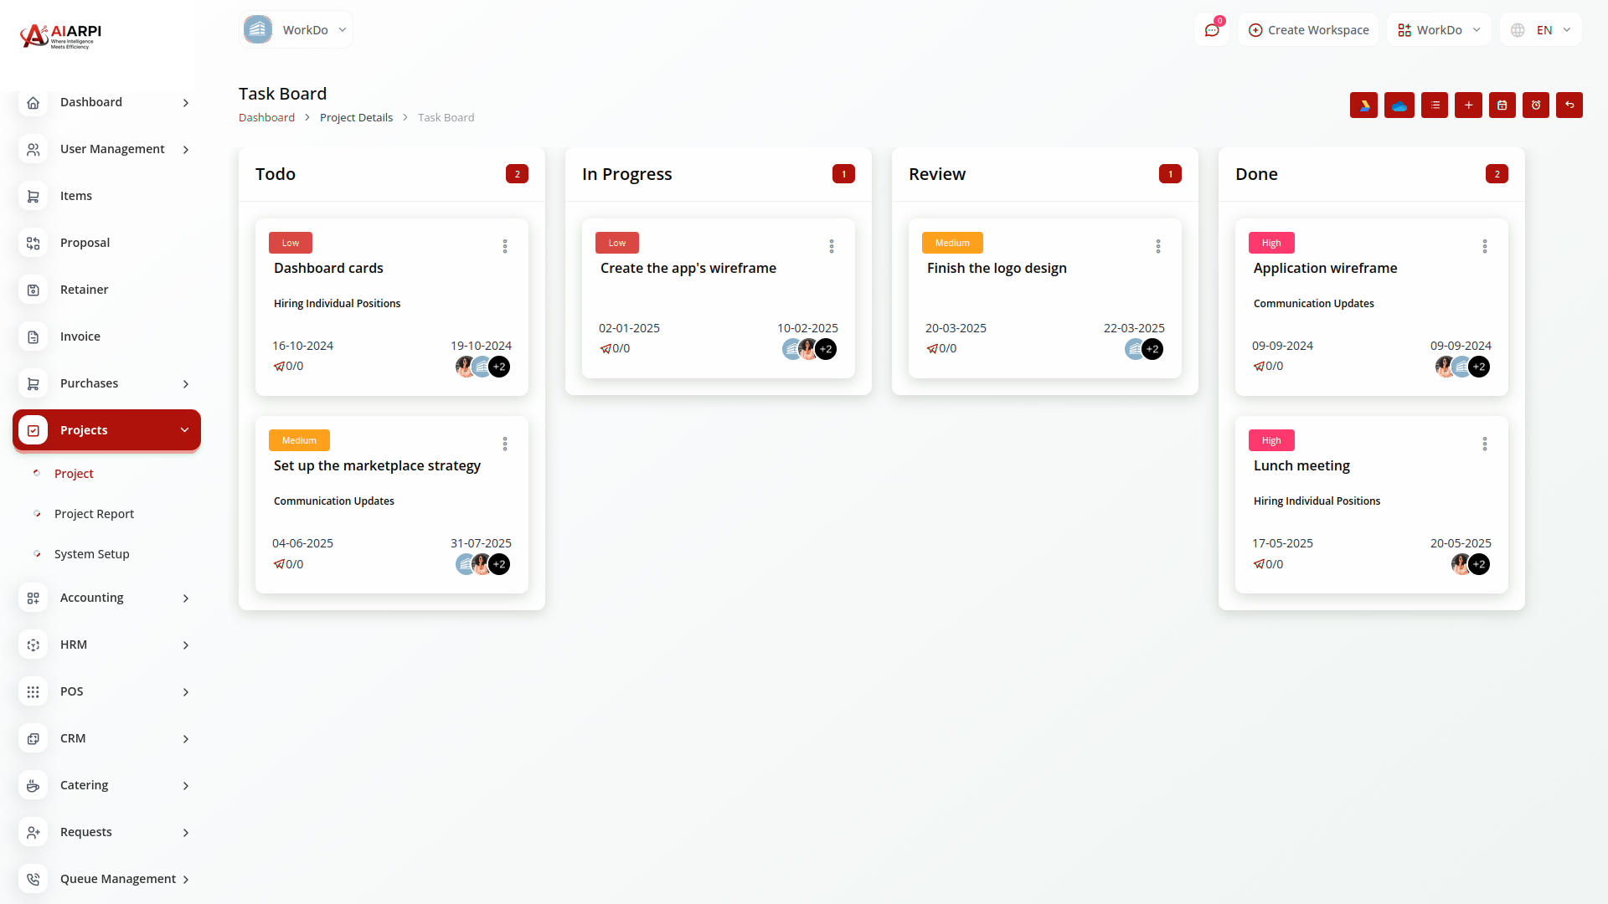Click the Catering sidebar icon
1608x904 pixels.
pyautogui.click(x=33, y=785)
